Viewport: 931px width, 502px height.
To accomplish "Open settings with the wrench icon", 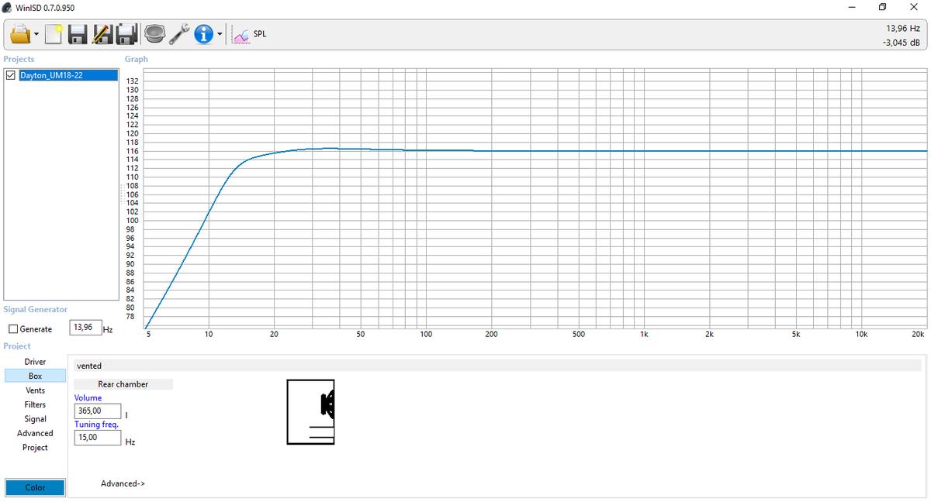I will click(x=180, y=34).
